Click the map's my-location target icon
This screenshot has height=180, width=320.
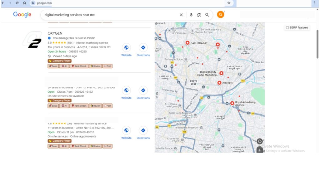(x=260, y=141)
